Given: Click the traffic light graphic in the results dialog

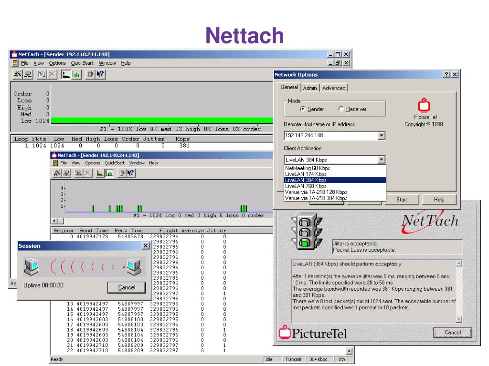Looking at the screenshot, I should pyautogui.click(x=307, y=232).
